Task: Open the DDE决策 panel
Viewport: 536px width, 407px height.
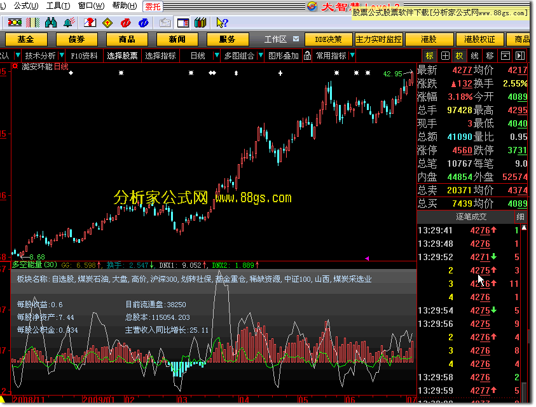Action: [328, 39]
